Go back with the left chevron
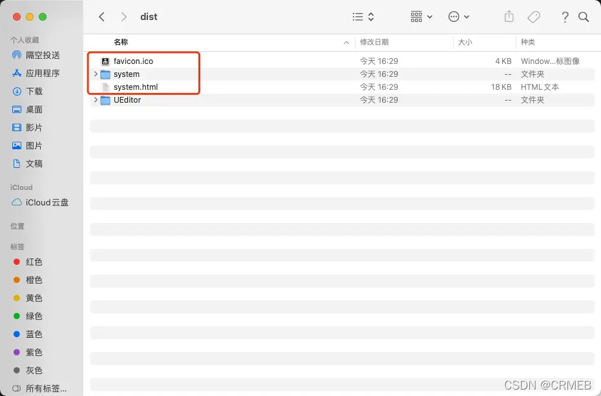This screenshot has height=396, width=601. coord(101,17)
